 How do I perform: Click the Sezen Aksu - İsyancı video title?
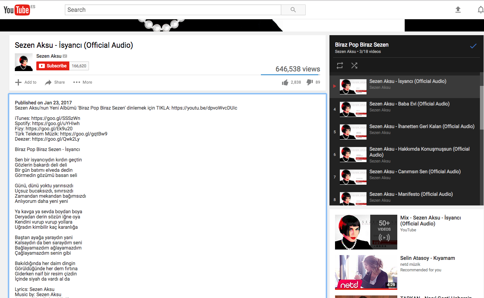pos(74,45)
